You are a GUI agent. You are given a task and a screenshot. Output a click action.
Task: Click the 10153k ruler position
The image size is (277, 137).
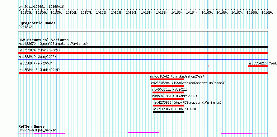pos(26,12)
